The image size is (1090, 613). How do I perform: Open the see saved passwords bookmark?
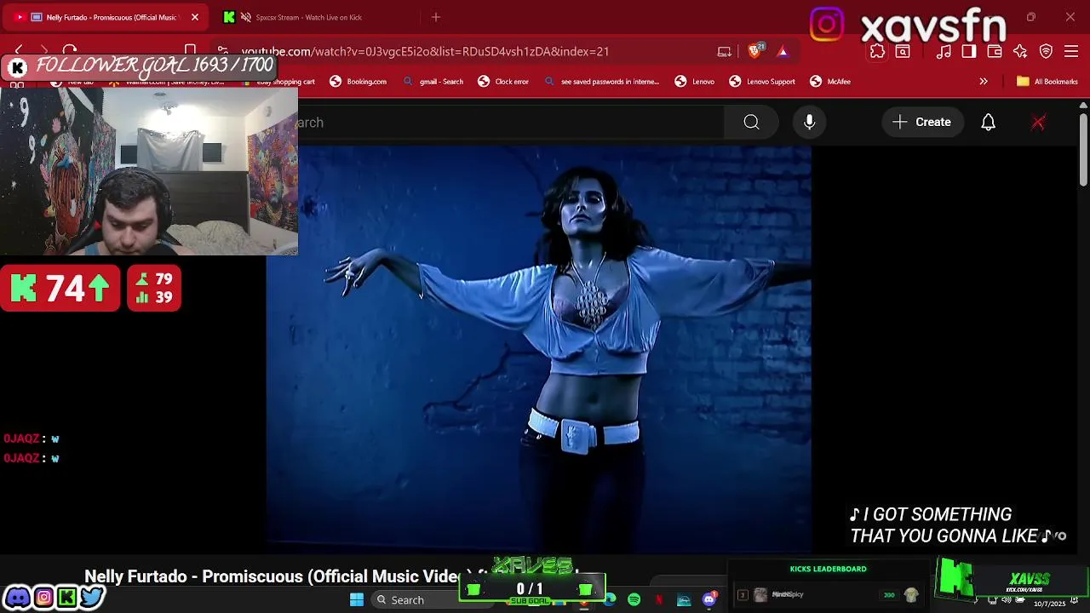pyautogui.click(x=601, y=82)
